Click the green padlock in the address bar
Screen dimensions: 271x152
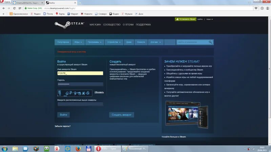(26, 8)
